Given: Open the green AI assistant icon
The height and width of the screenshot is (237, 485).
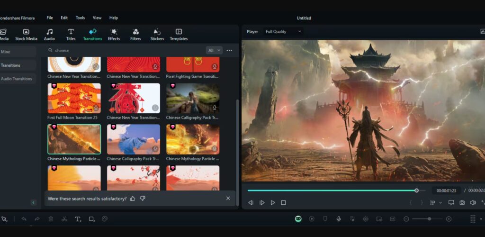Looking at the screenshot, I should pyautogui.click(x=298, y=219).
